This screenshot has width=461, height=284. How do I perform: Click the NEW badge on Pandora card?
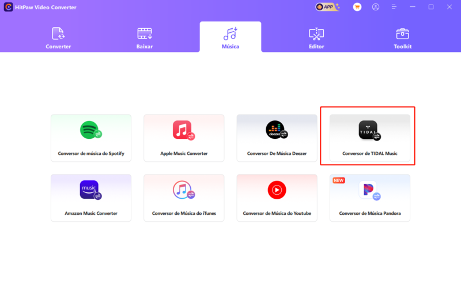pos(338,180)
